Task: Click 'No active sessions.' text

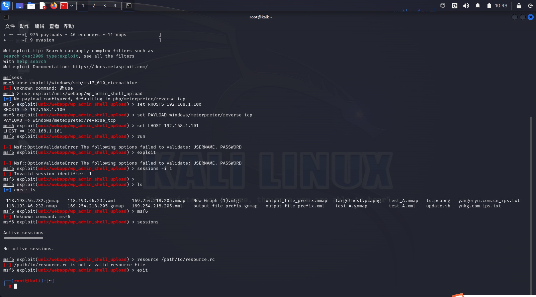Action: pyautogui.click(x=29, y=249)
